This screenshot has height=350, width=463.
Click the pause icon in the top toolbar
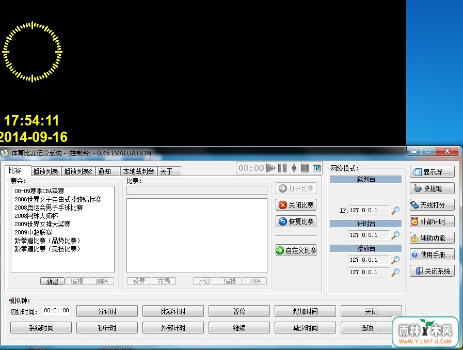(x=282, y=168)
